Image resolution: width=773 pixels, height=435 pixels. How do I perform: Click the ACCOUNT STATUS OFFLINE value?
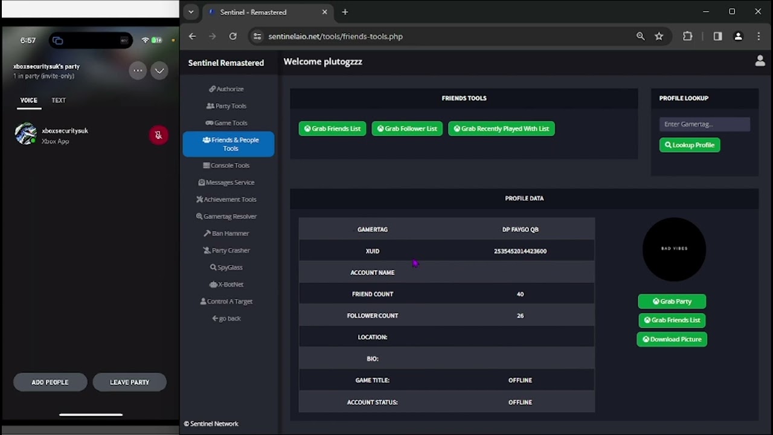(x=520, y=402)
